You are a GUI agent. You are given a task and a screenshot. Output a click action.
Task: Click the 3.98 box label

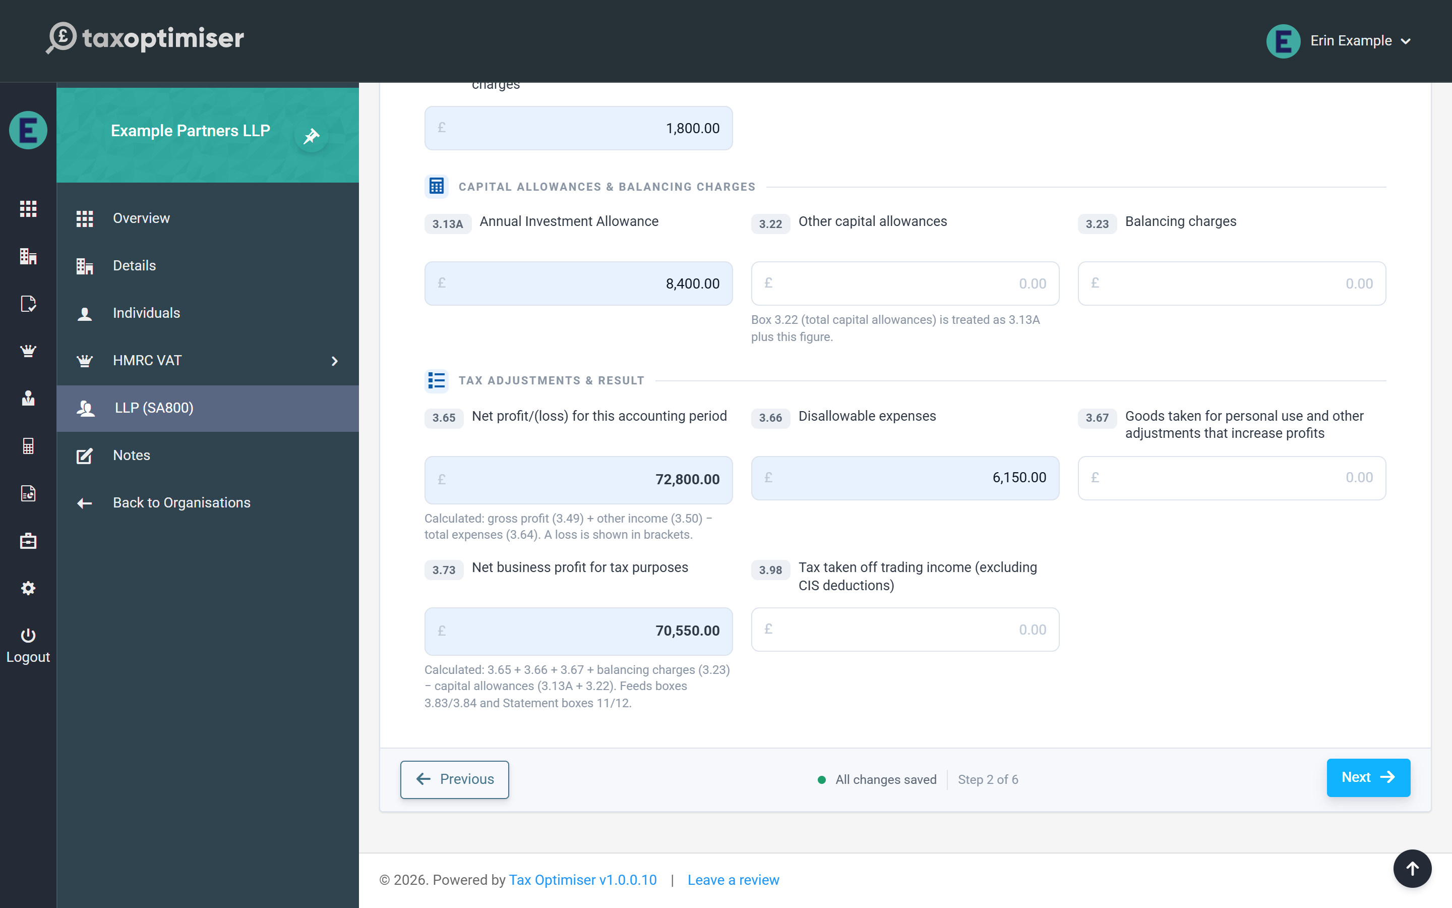(x=770, y=570)
